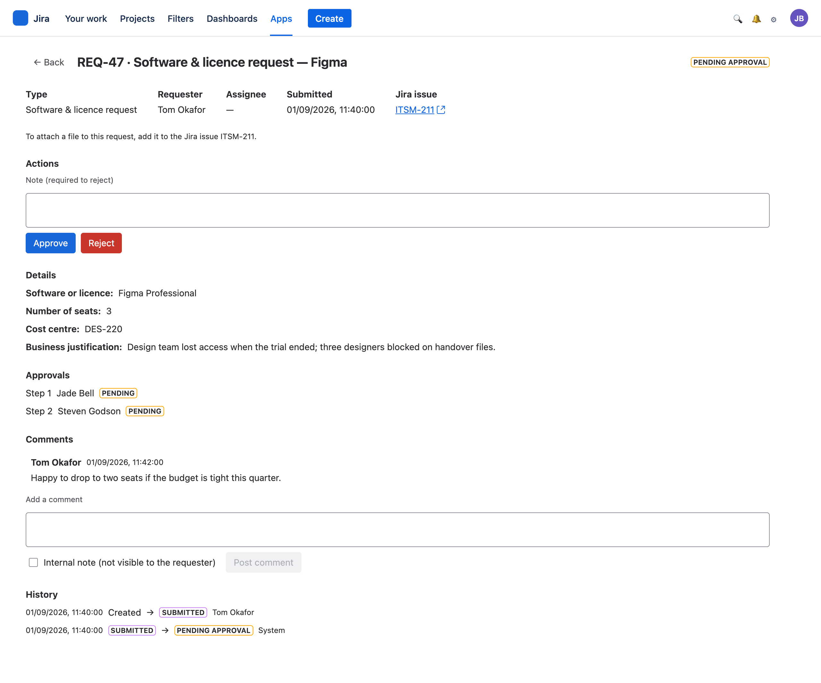Click the Business justification text
Viewport: 821px width, 683px height.
tap(311, 347)
